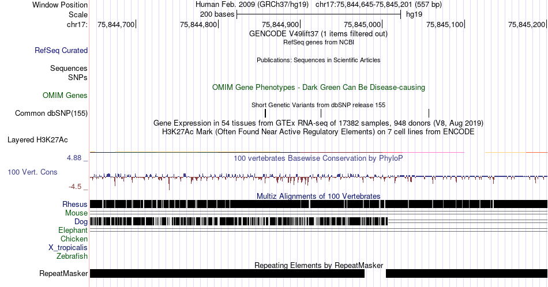Click the 75,844,700 ruler position

[116, 24]
